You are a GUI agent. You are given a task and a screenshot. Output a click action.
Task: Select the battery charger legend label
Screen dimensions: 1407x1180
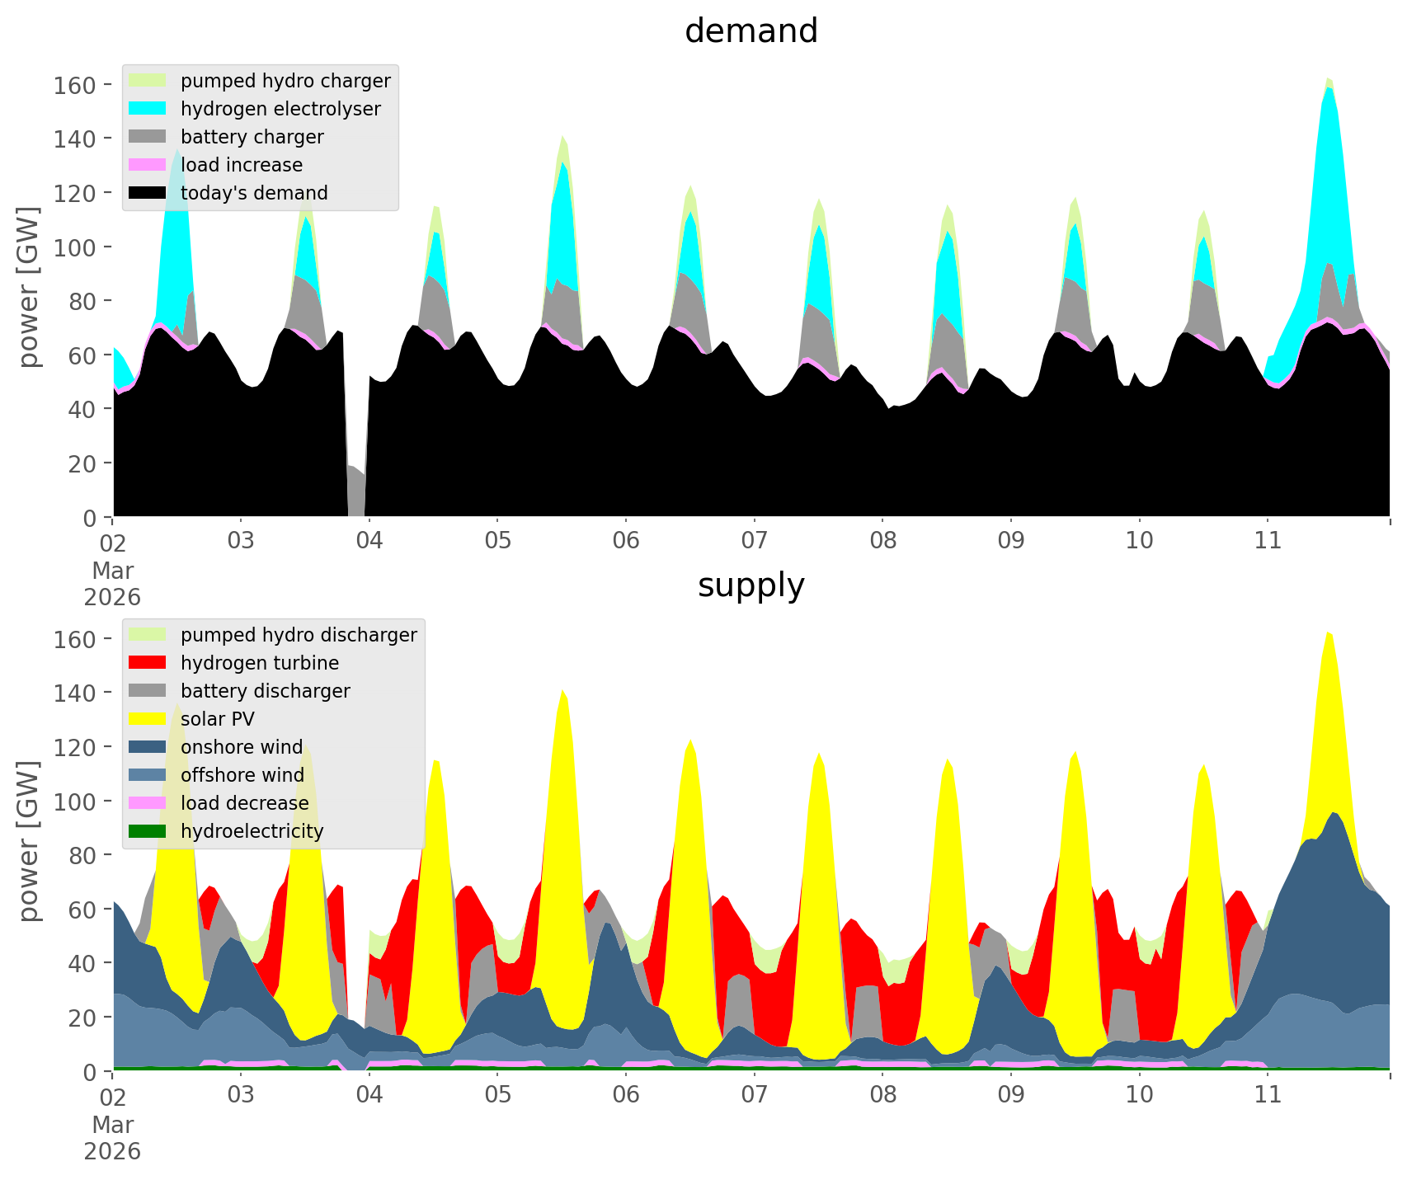click(252, 137)
